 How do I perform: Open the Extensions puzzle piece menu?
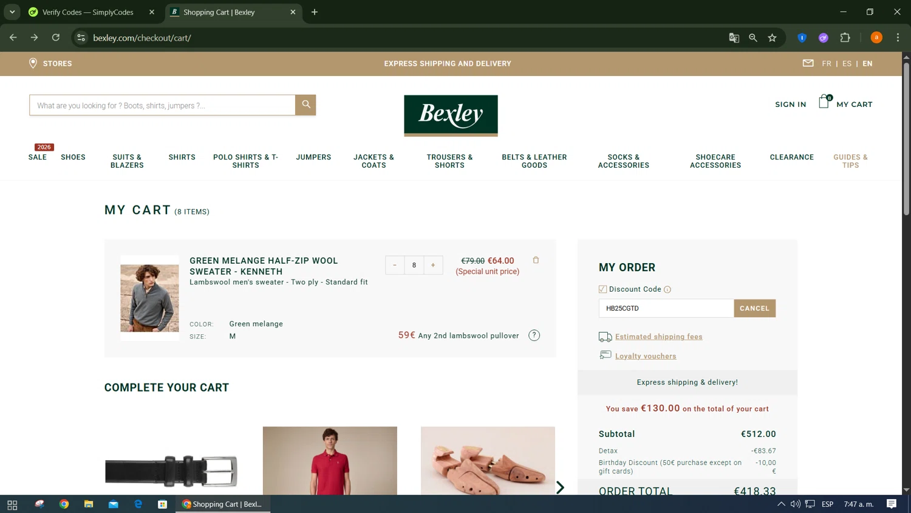pyautogui.click(x=845, y=38)
